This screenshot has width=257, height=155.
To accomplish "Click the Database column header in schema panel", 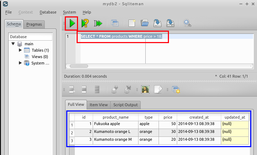I will 30,37.
